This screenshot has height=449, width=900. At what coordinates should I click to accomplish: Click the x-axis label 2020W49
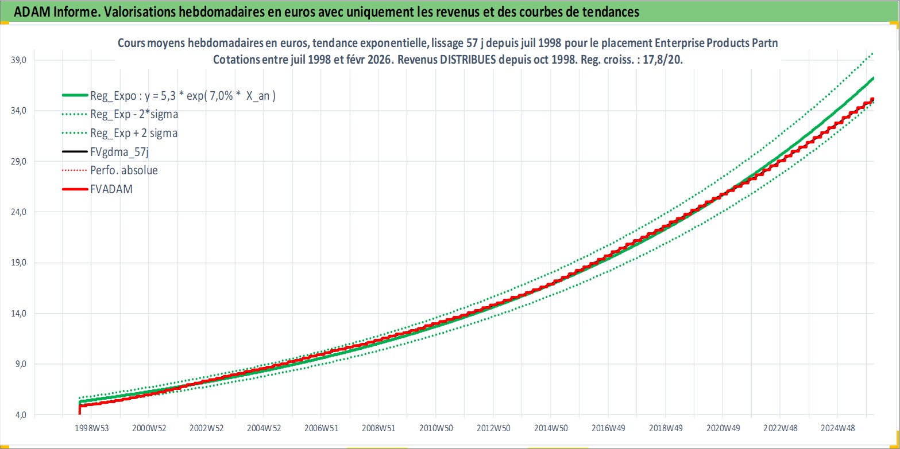(x=723, y=428)
